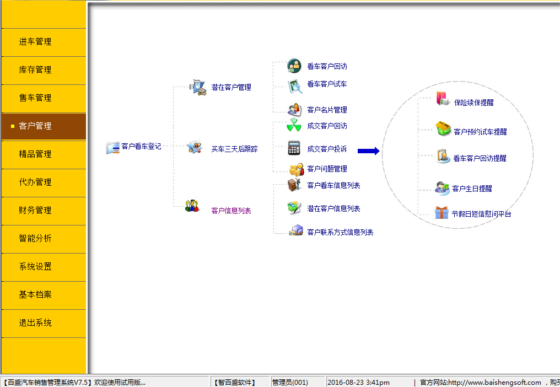The height and width of the screenshot is (387, 560).
Task: Open the 代办管理 sidebar menu
Action: [x=44, y=182]
